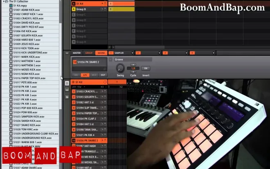
Task: Click the round solo icon on S1094 SLIP TAMB
Action: pos(102,108)
